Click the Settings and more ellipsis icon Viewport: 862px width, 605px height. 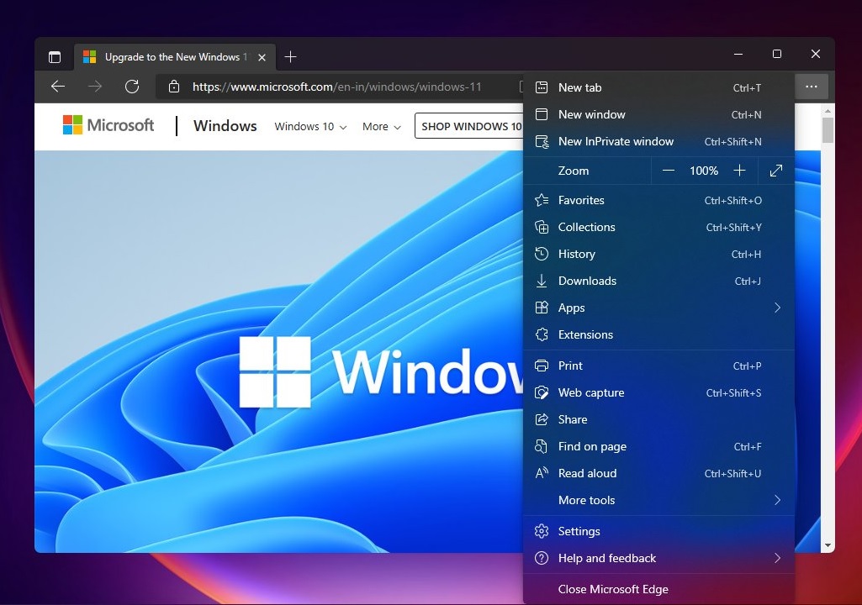[811, 86]
